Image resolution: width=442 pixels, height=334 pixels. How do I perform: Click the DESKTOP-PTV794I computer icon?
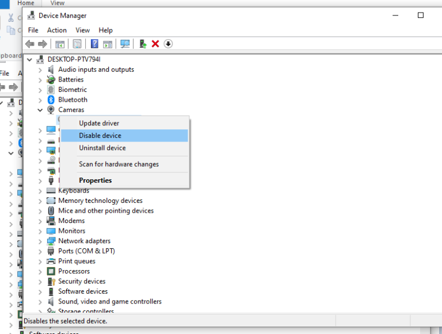pyautogui.click(x=40, y=59)
